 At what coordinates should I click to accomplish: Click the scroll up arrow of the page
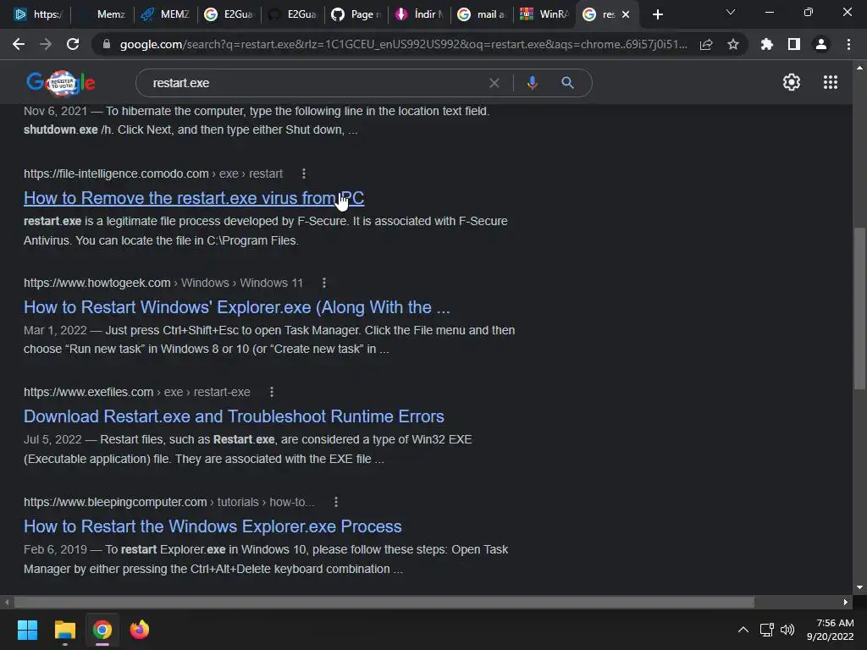[x=859, y=68]
